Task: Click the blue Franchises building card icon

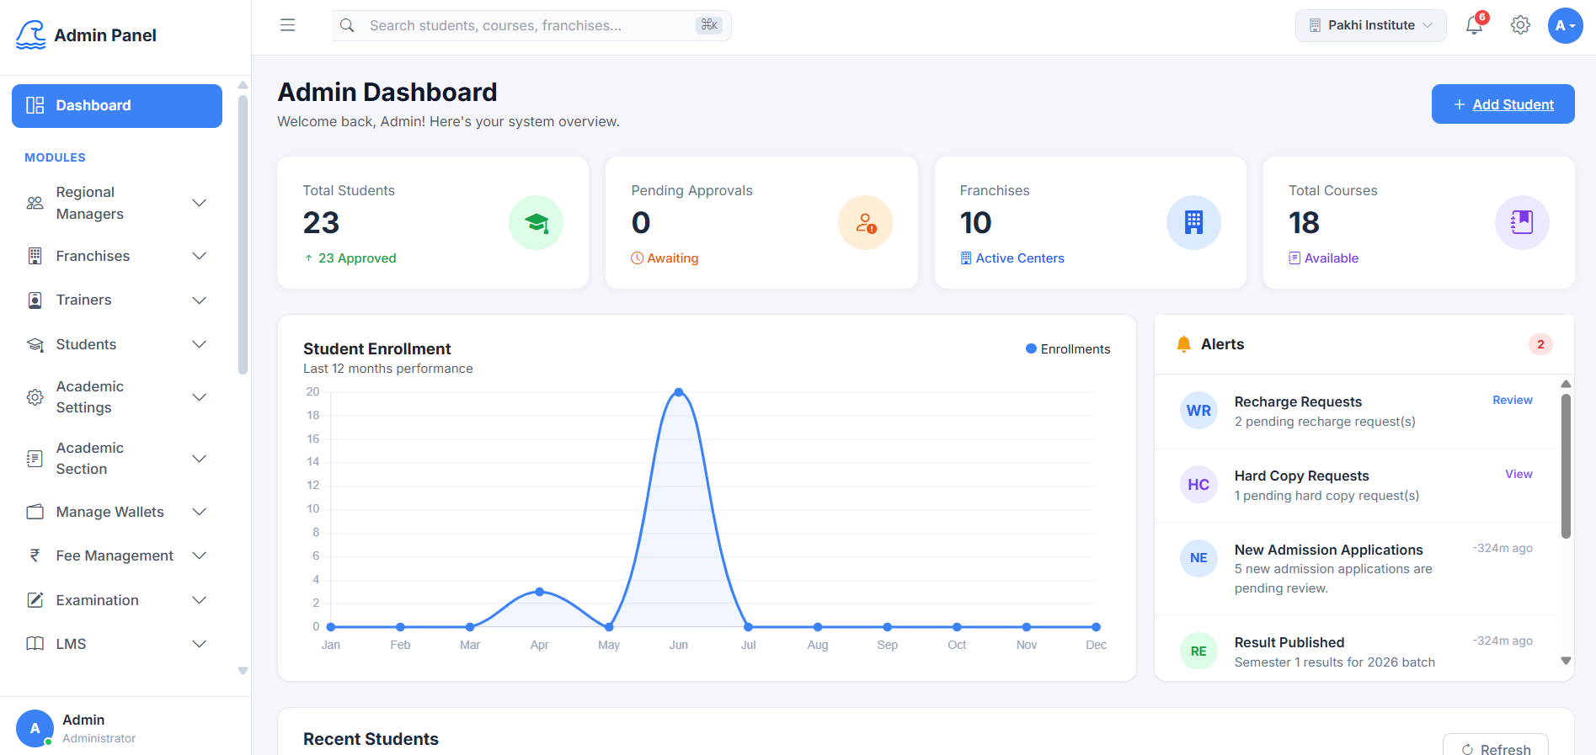Action: click(x=1193, y=222)
